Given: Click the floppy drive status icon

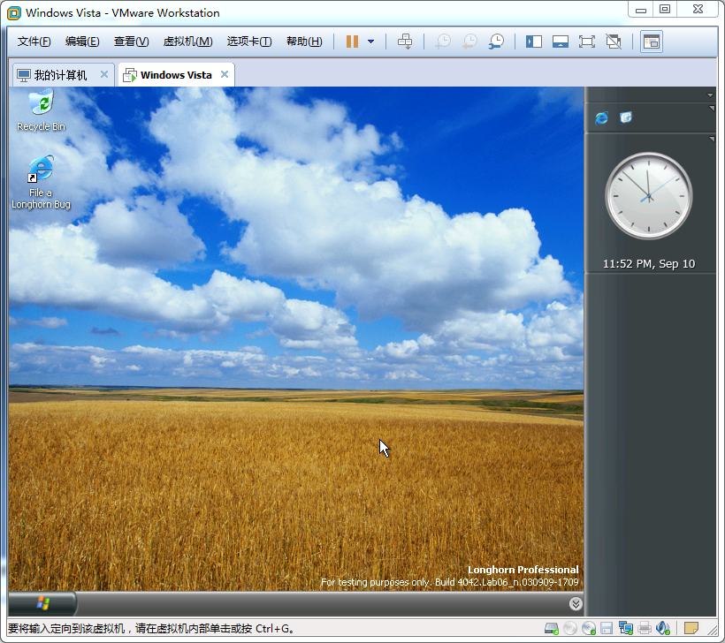Looking at the screenshot, I should pyautogui.click(x=607, y=628).
